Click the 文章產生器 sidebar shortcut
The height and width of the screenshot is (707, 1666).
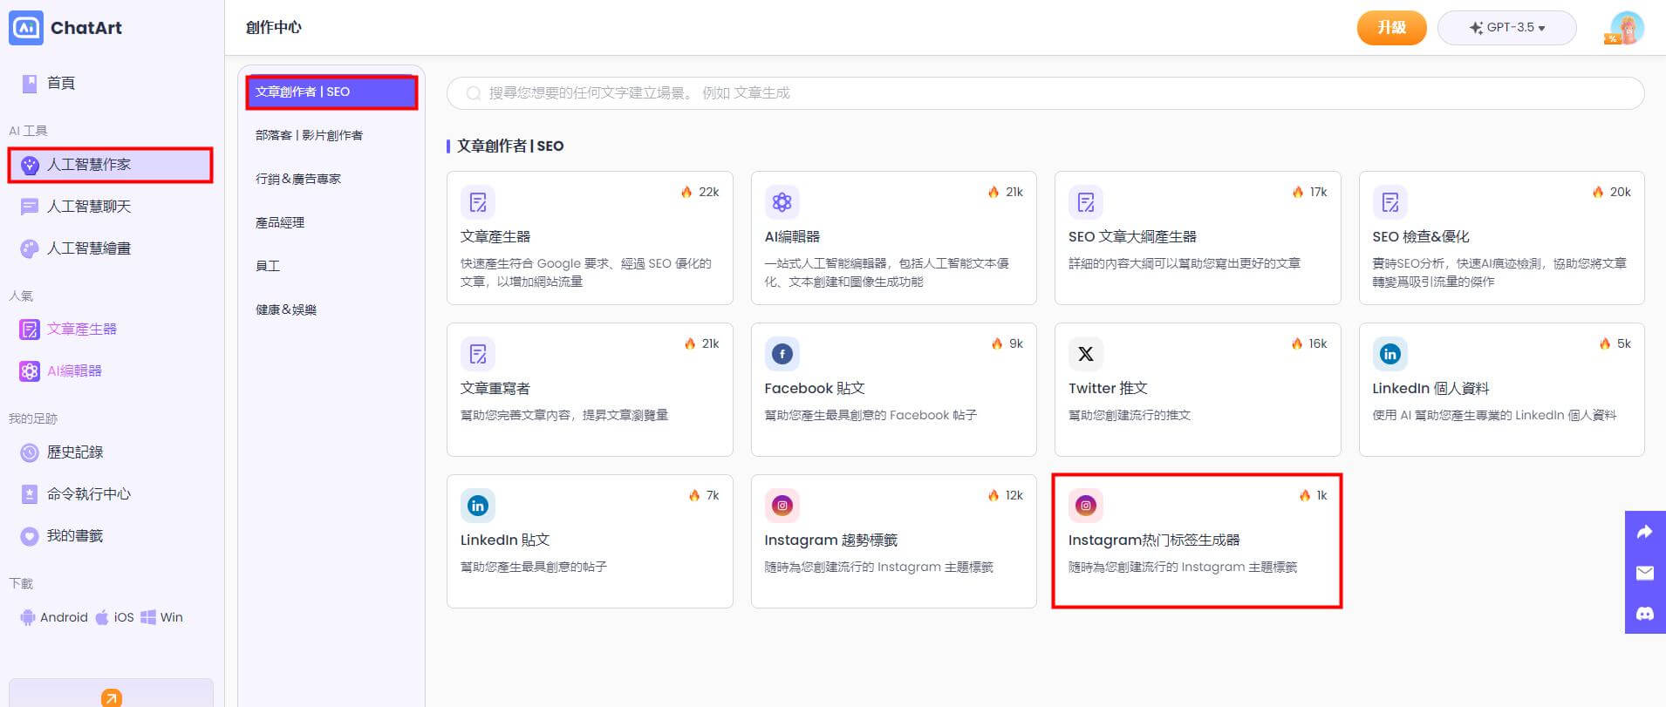(68, 330)
